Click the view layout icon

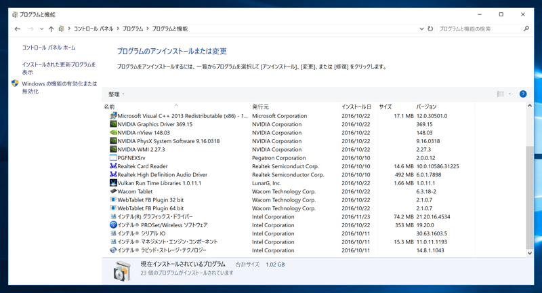(x=501, y=94)
